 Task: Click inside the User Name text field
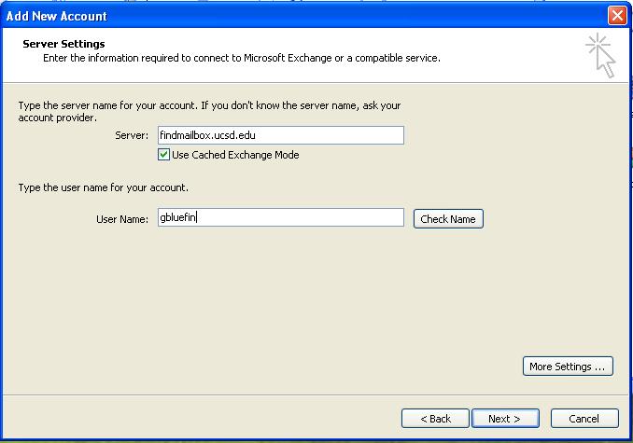pyautogui.click(x=281, y=217)
